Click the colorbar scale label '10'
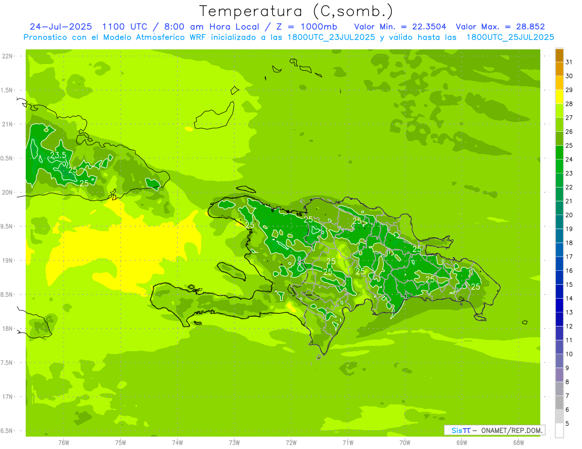The width and height of the screenshot is (582, 449). 569,354
